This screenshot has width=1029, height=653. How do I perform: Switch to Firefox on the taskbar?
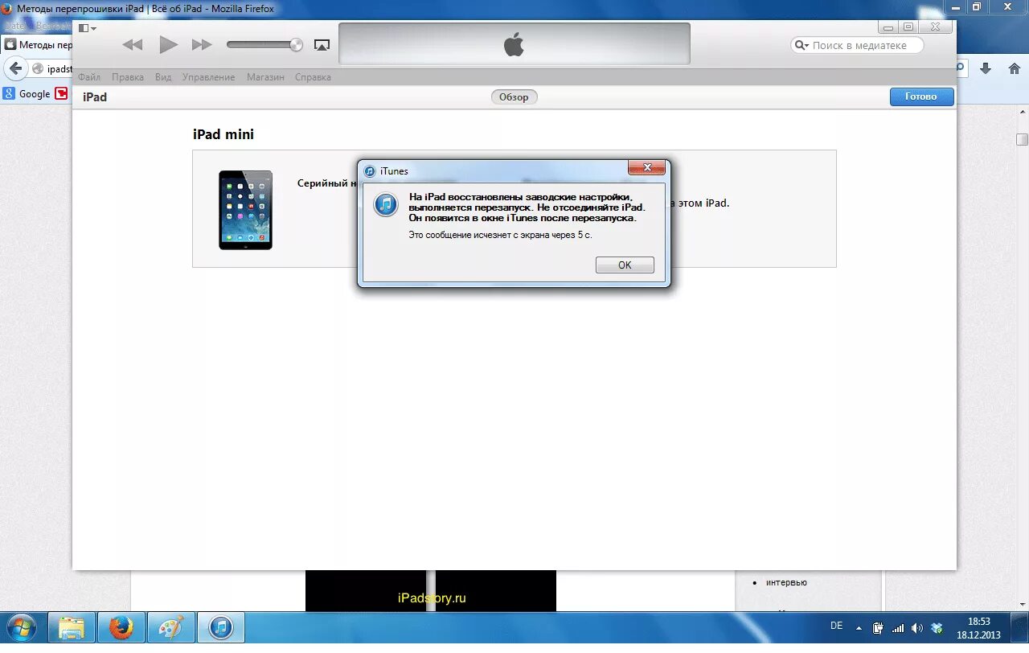tap(121, 627)
